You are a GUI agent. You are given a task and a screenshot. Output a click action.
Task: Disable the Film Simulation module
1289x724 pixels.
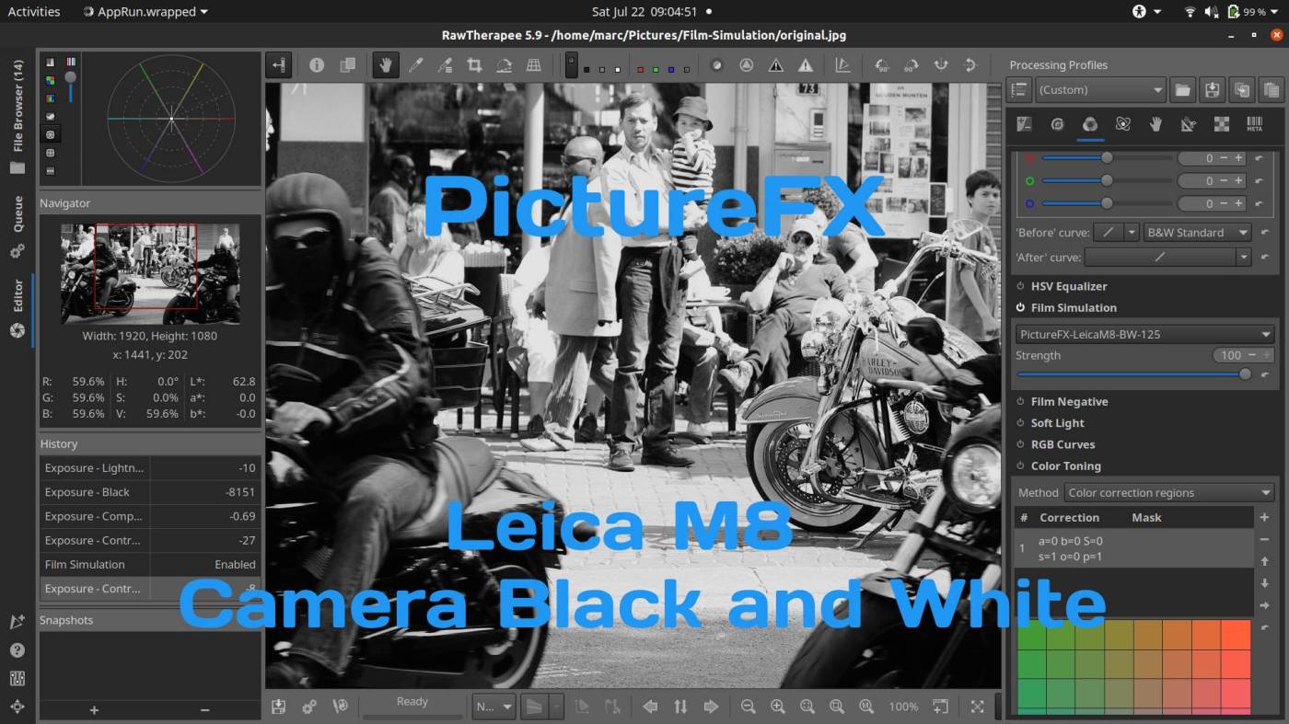tap(1020, 307)
